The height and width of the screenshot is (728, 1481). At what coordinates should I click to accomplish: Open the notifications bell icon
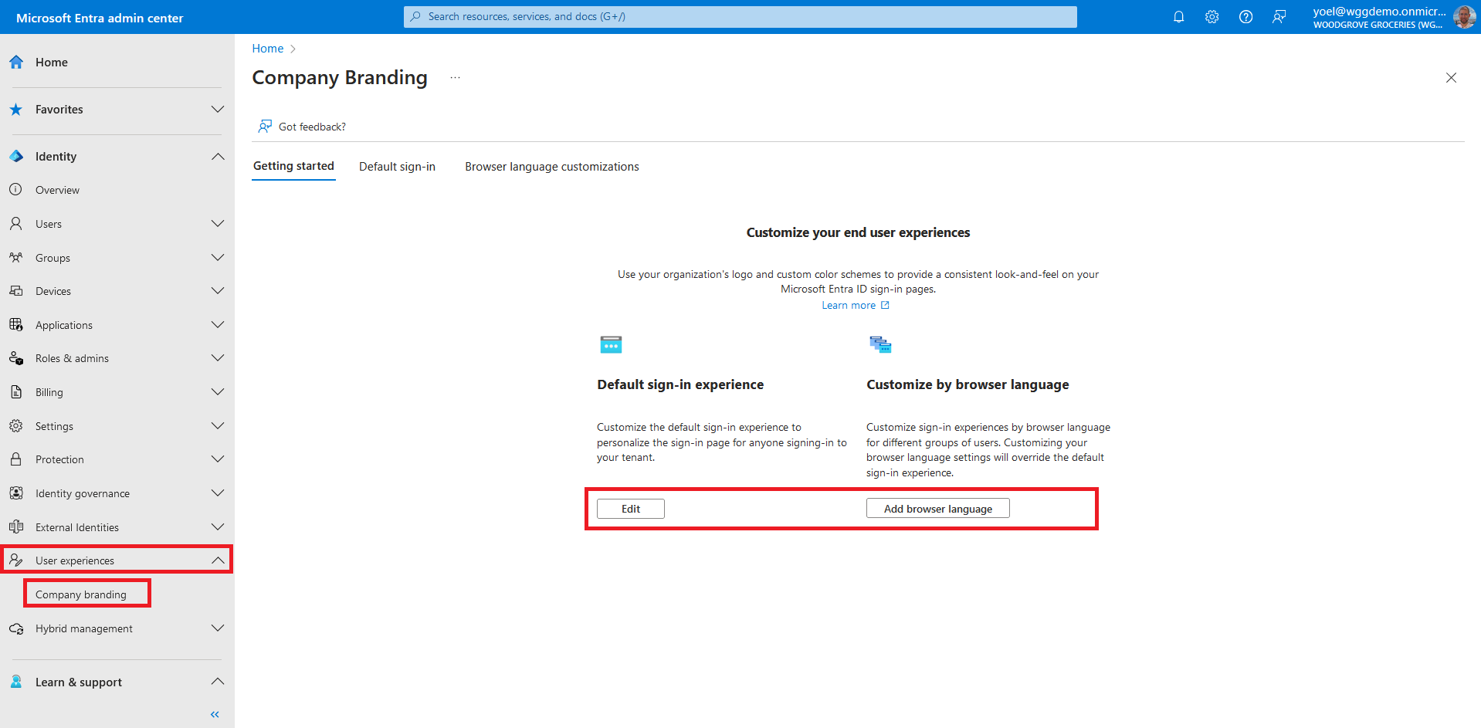[x=1178, y=17]
